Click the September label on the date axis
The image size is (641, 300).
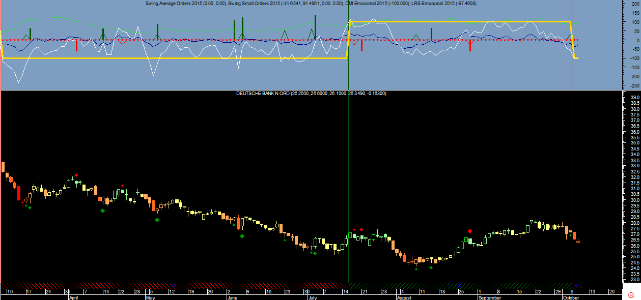pyautogui.click(x=490, y=297)
